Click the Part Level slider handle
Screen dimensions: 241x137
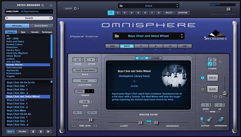coord(91,120)
